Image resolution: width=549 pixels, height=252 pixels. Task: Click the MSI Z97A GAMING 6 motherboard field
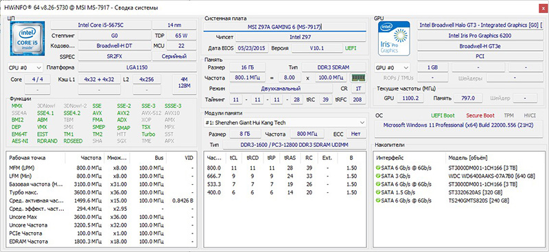click(x=285, y=27)
